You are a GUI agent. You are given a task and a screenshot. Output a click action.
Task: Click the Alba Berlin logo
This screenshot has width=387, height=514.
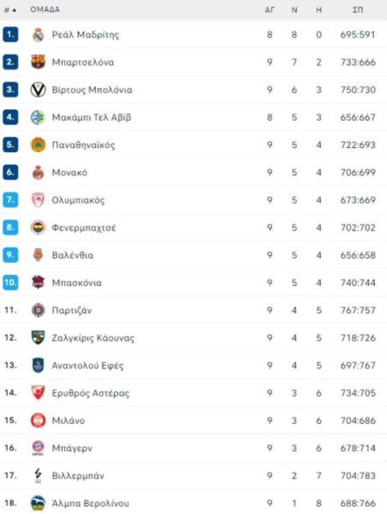[38, 503]
